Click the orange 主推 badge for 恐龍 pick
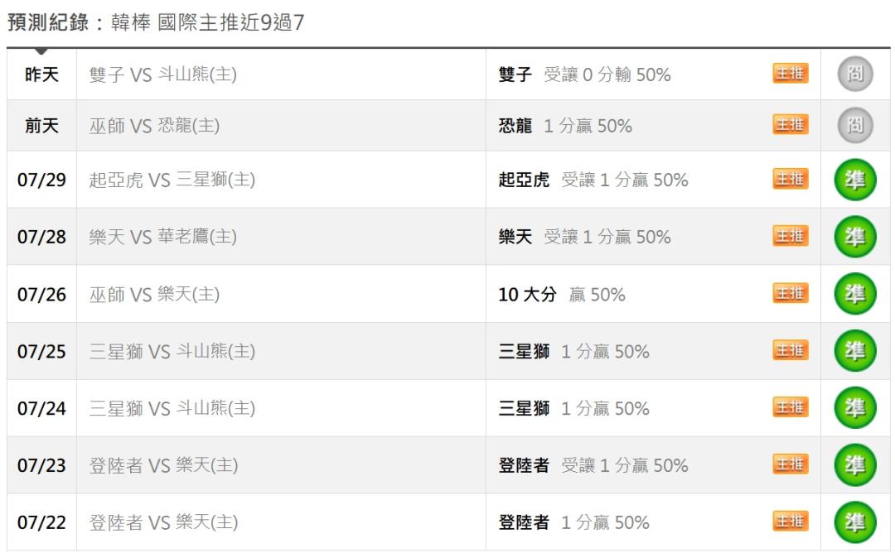Viewport: 895px width, 553px height. click(791, 124)
